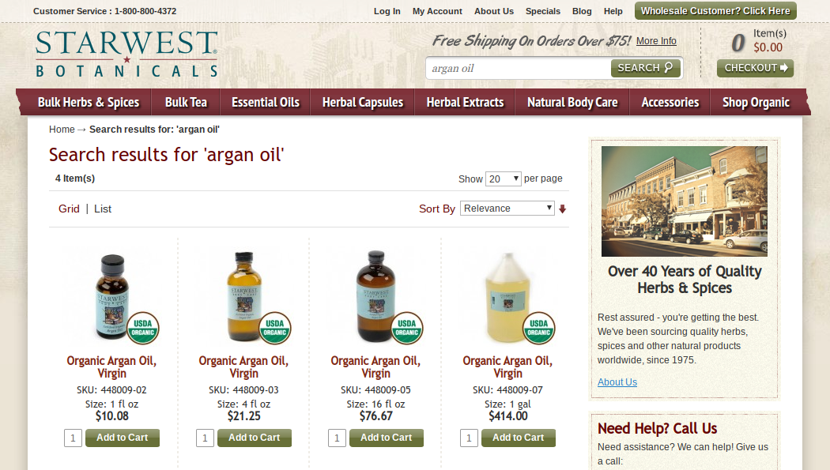Open the Essential Oils menu
This screenshot has width=830, height=470.
(265, 102)
